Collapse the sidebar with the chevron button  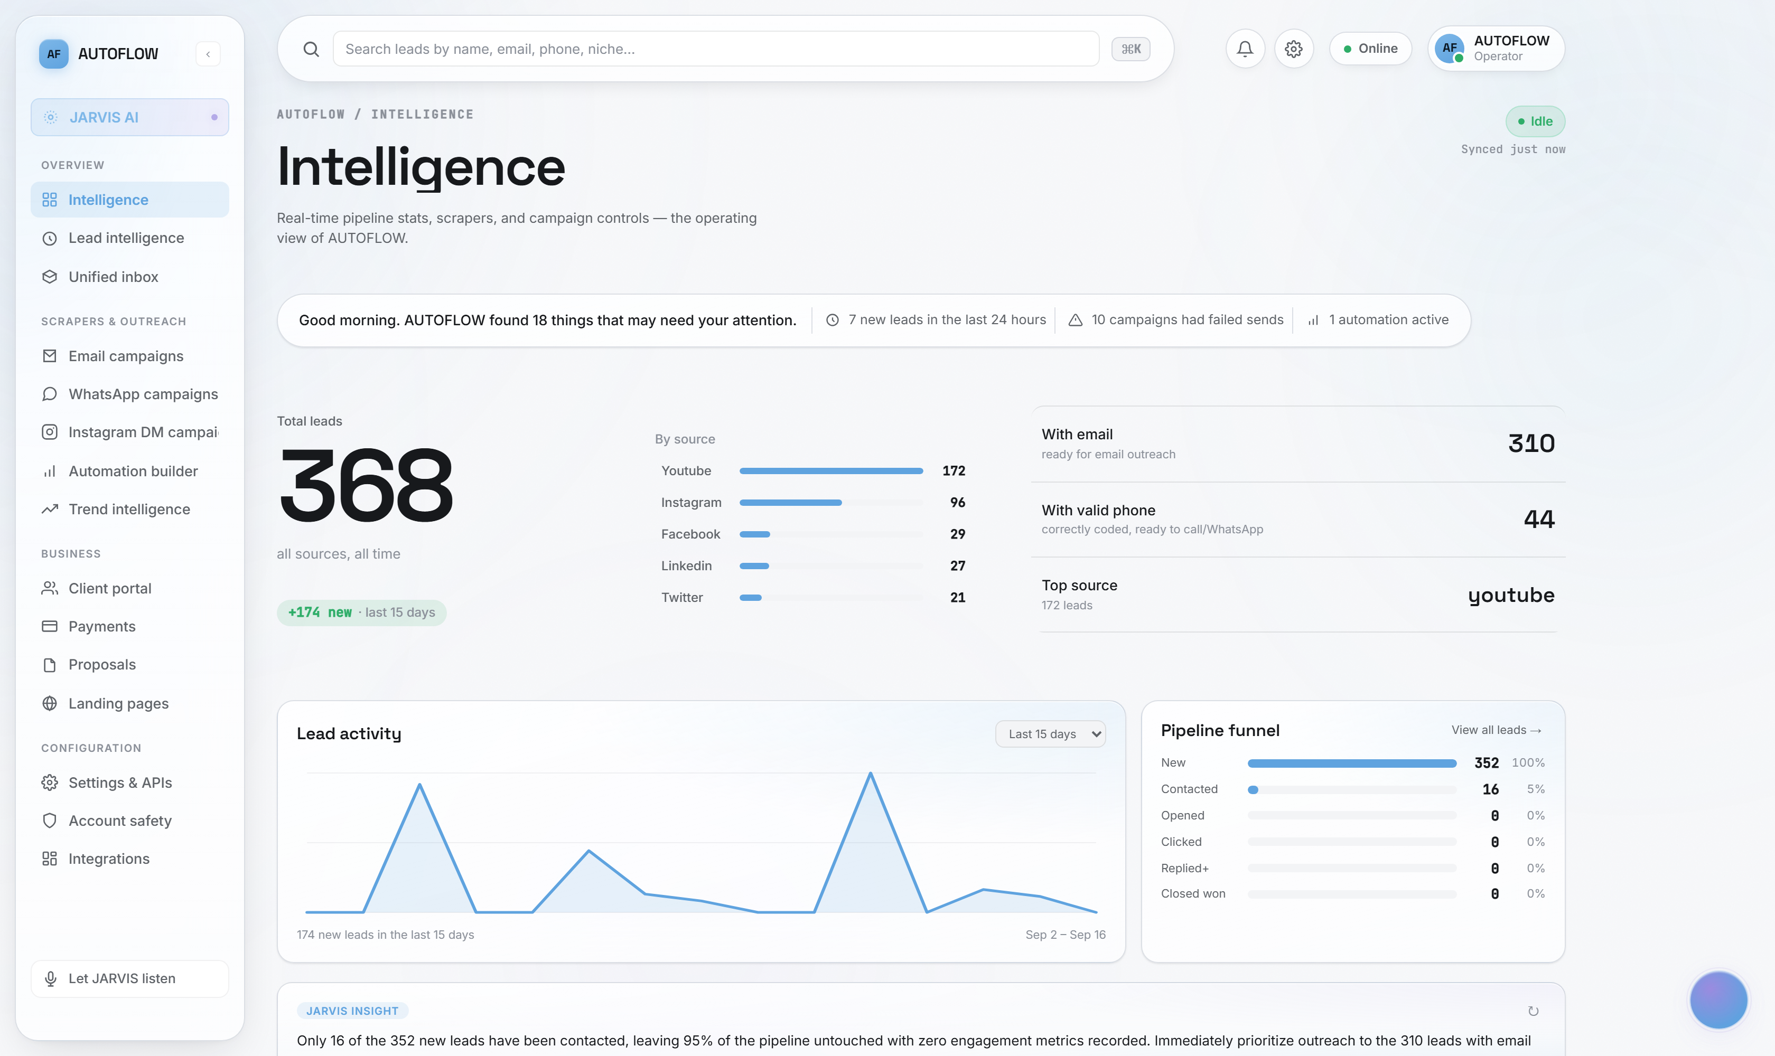click(208, 54)
